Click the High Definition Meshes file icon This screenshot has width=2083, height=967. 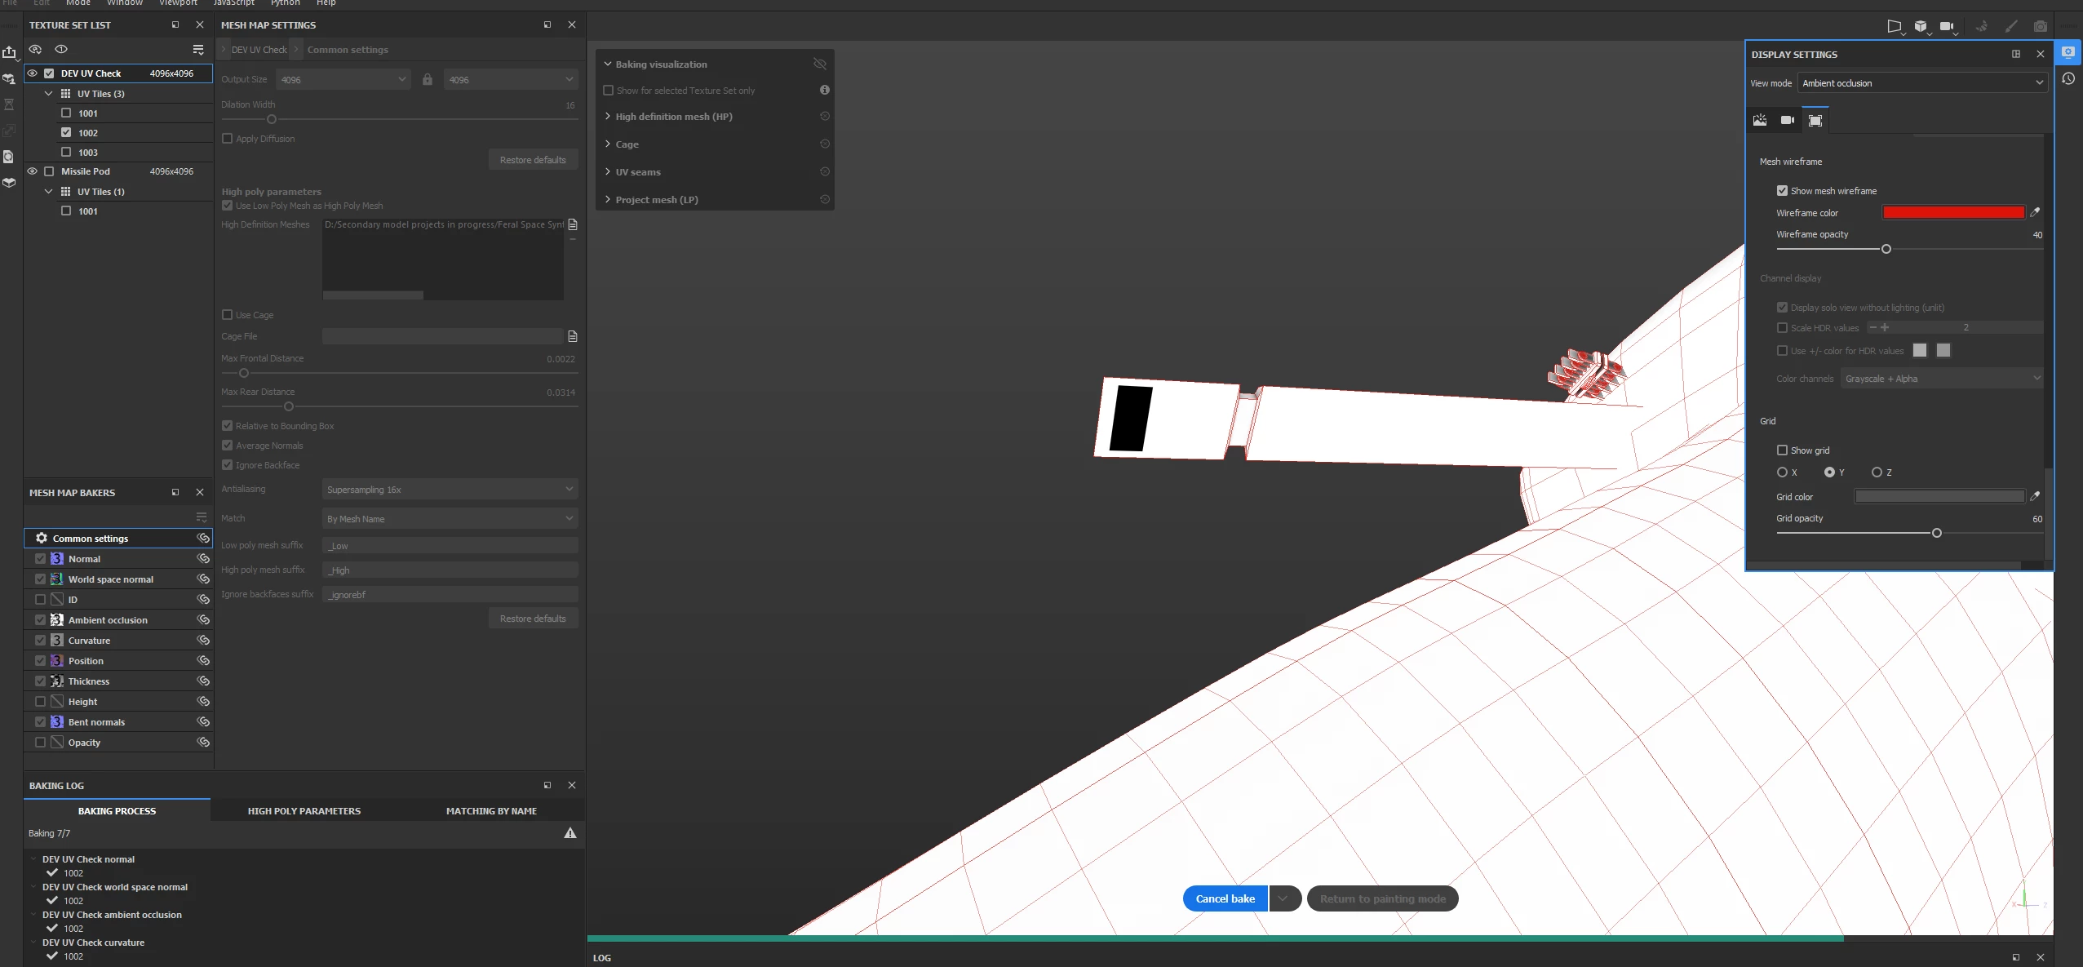click(572, 224)
